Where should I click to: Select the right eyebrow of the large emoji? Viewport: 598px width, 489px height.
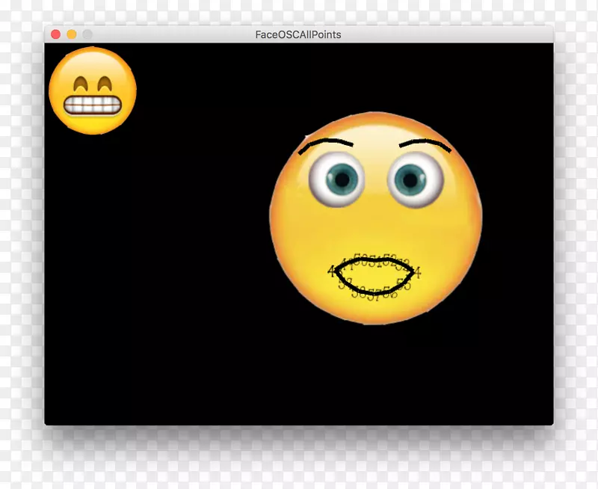click(425, 142)
